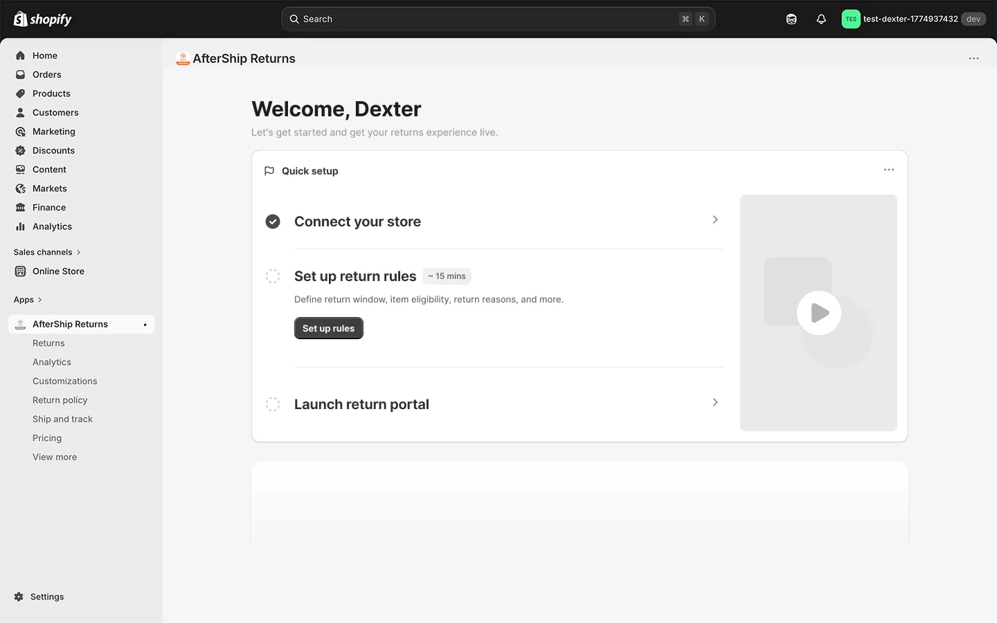Click the pin dot beside AfterShip Returns
Screen dimensions: 997x623
(x=145, y=325)
